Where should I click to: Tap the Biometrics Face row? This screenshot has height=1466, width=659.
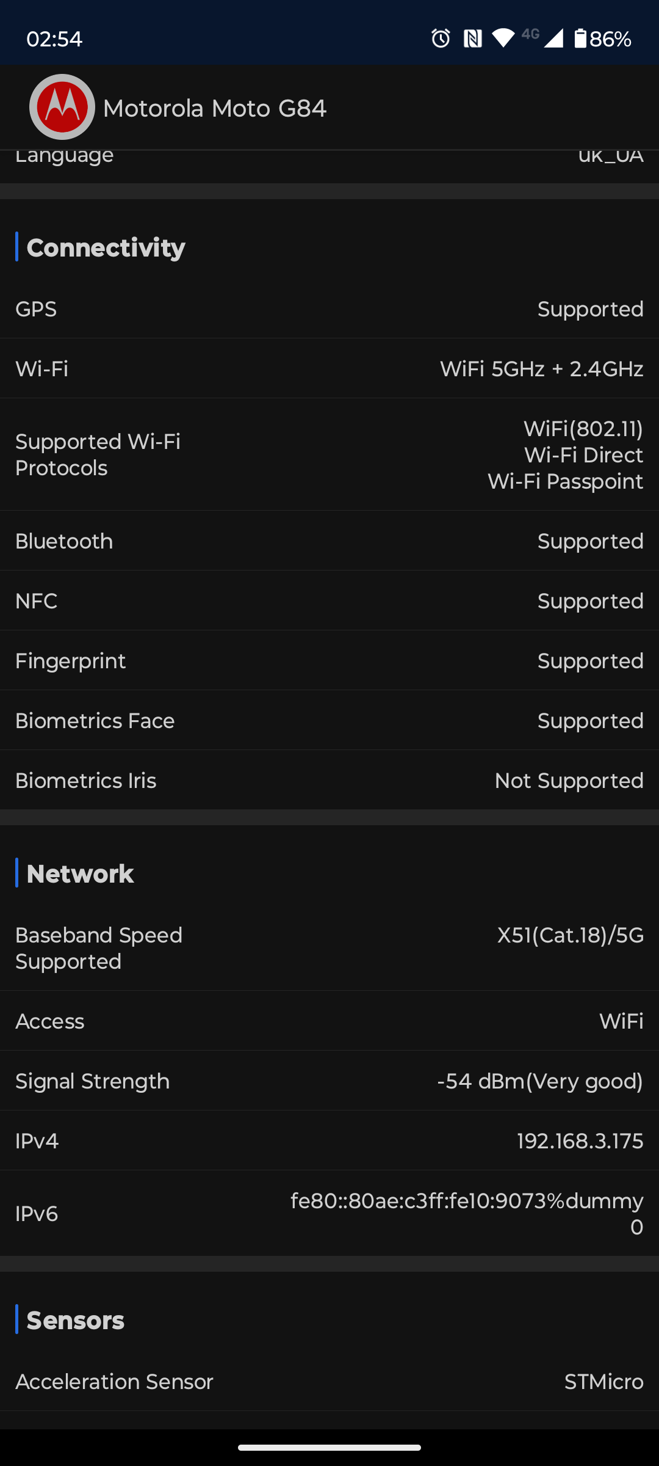(329, 721)
